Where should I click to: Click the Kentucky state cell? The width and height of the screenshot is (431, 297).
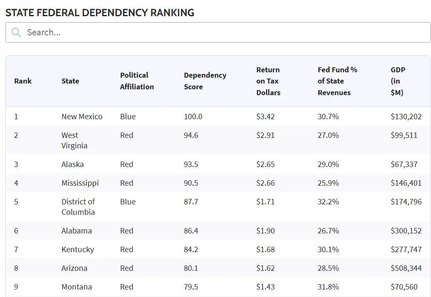[78, 250]
